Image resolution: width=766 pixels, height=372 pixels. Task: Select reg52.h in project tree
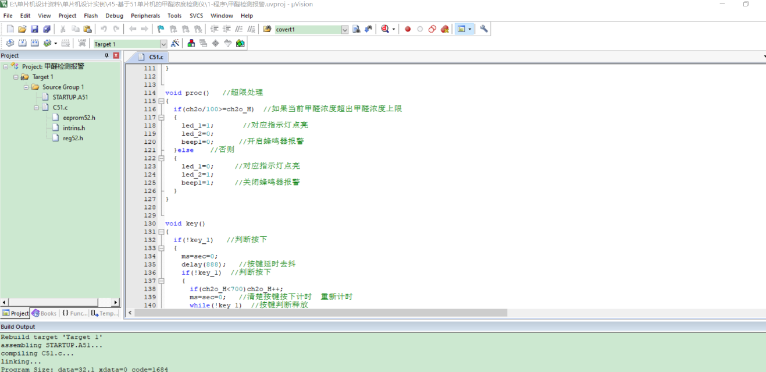click(73, 138)
